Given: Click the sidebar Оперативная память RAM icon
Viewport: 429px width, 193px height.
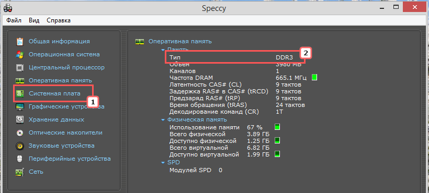Looking at the screenshot, I should coord(20,81).
